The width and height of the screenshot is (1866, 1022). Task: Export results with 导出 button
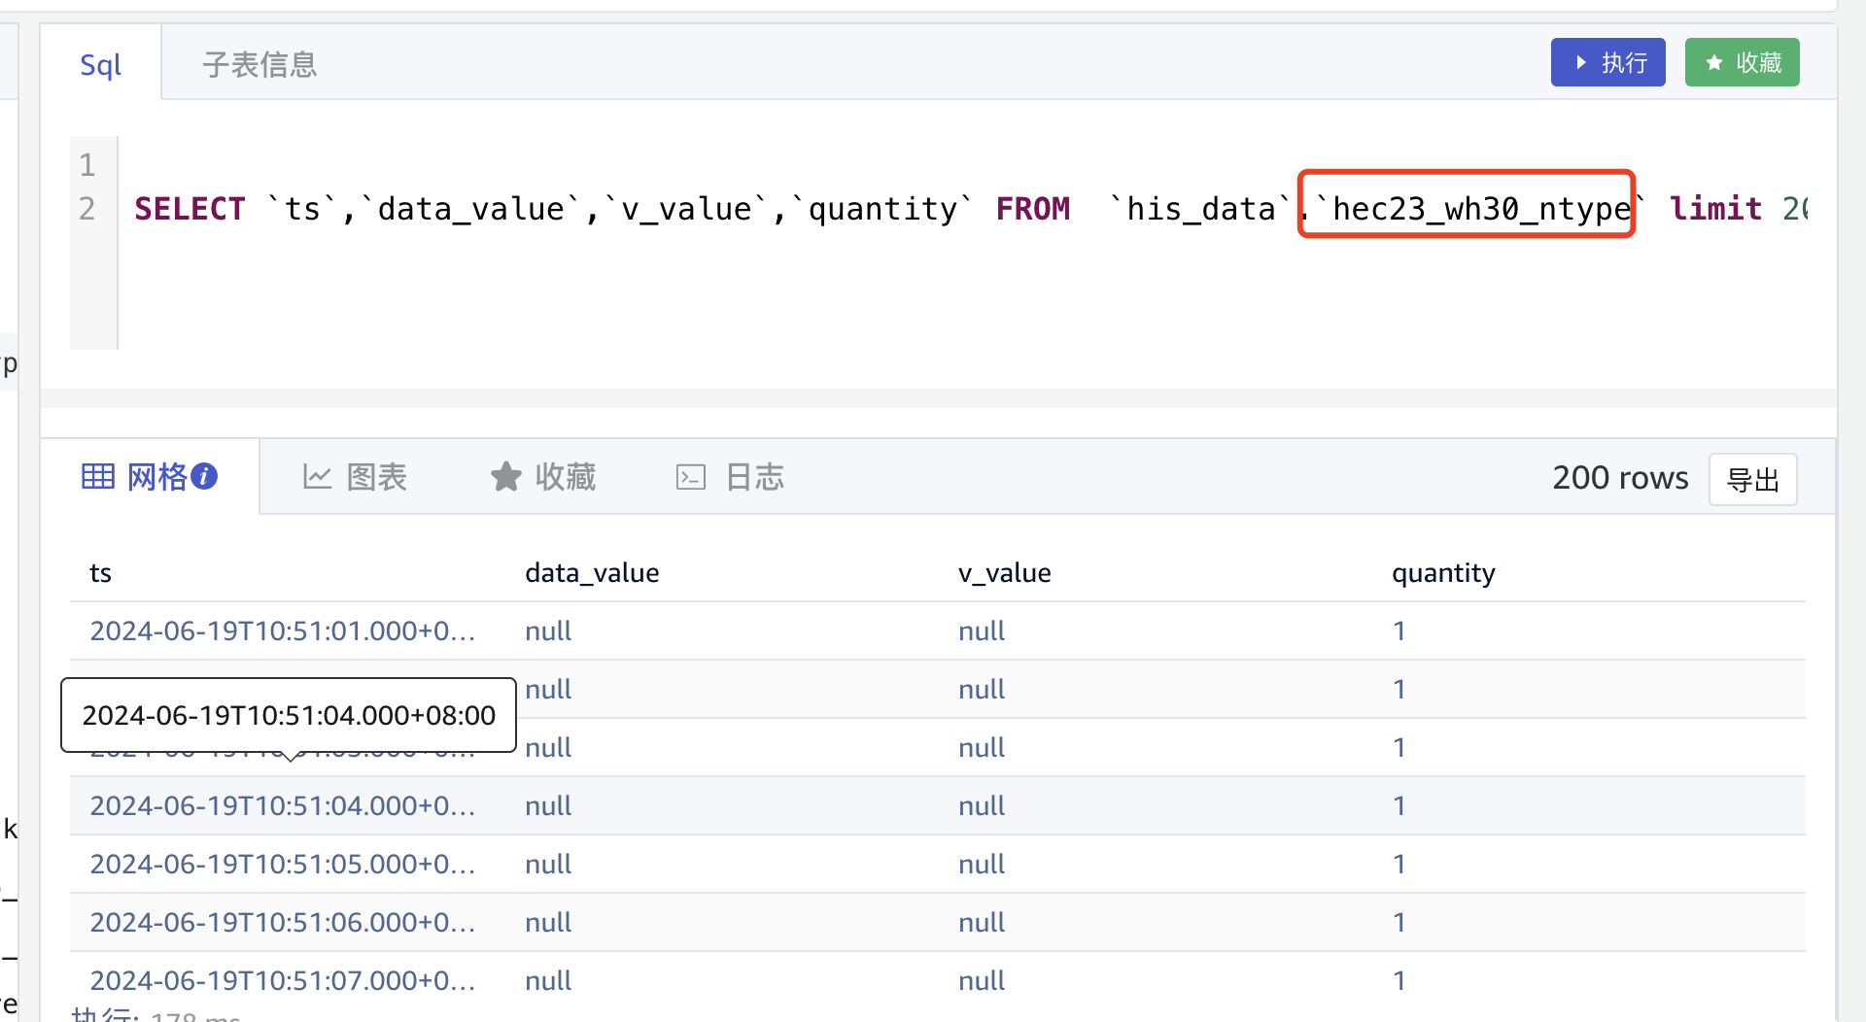pyautogui.click(x=1753, y=479)
